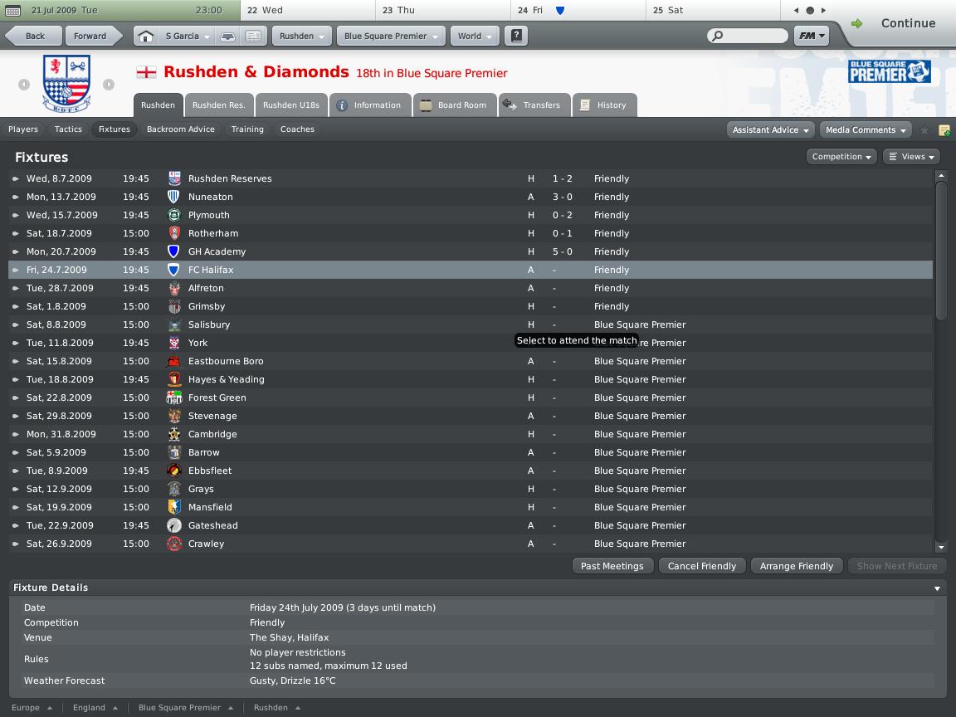The width and height of the screenshot is (956, 717).
Task: Select attend match toggle for Salisbury fixture
Action: tap(16, 325)
